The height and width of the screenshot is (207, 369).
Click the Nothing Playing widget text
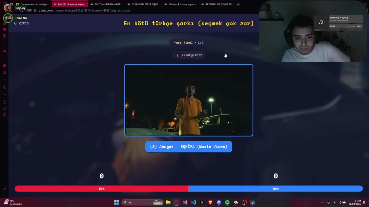(x=339, y=18)
